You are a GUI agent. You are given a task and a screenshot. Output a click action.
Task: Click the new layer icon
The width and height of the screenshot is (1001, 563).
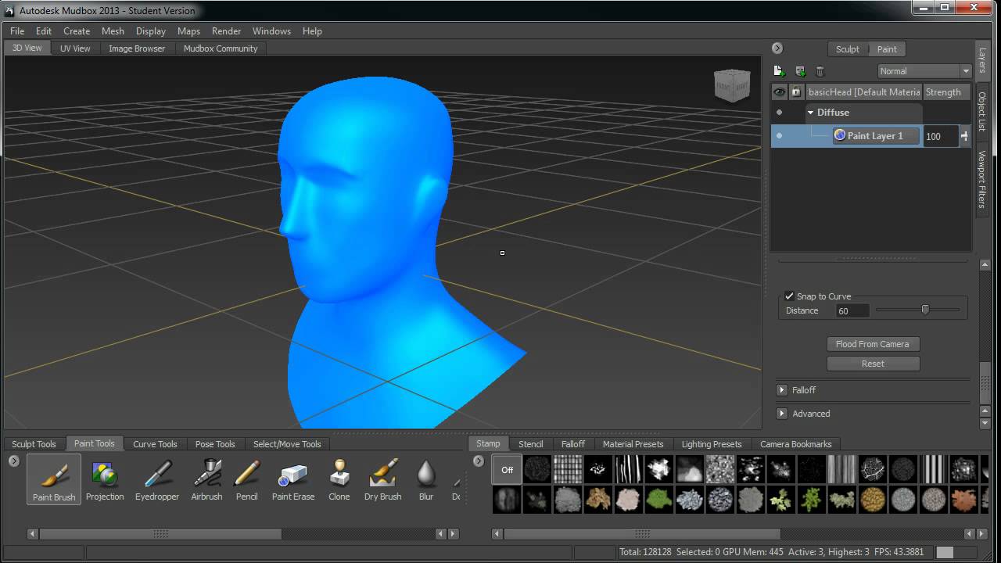(x=779, y=71)
